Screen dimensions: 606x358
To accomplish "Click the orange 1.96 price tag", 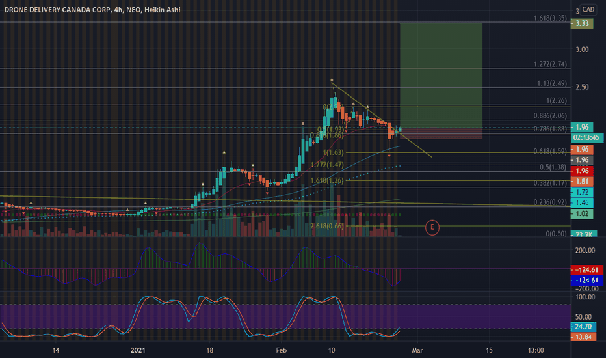I will click(582, 150).
